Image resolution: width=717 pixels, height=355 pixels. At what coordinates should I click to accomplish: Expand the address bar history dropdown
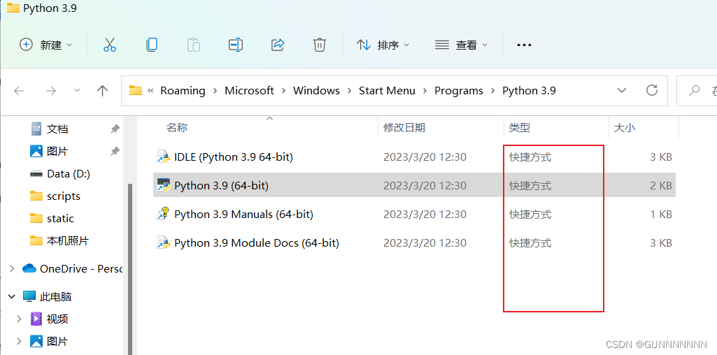pos(622,90)
